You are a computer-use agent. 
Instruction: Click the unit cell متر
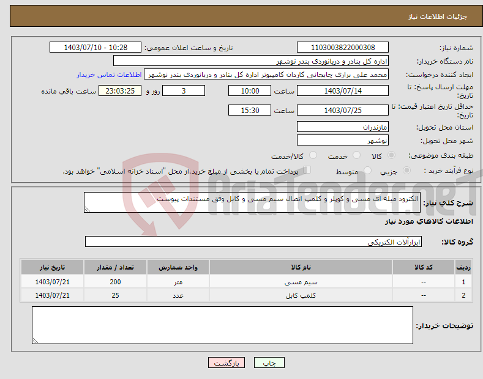(x=178, y=282)
